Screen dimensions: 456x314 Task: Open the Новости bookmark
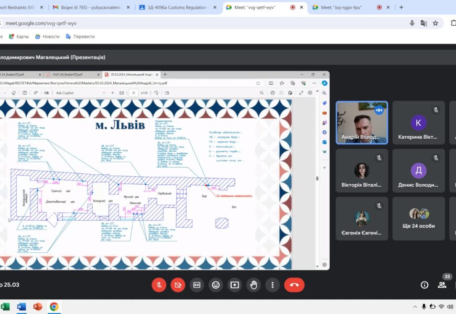click(x=47, y=37)
